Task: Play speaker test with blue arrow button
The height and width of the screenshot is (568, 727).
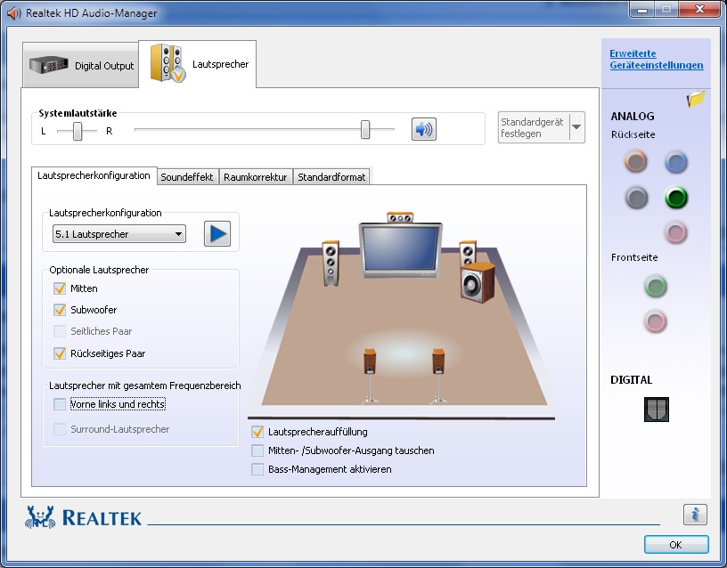Action: (217, 233)
